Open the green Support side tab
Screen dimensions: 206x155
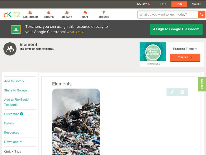click(x=202, y=84)
